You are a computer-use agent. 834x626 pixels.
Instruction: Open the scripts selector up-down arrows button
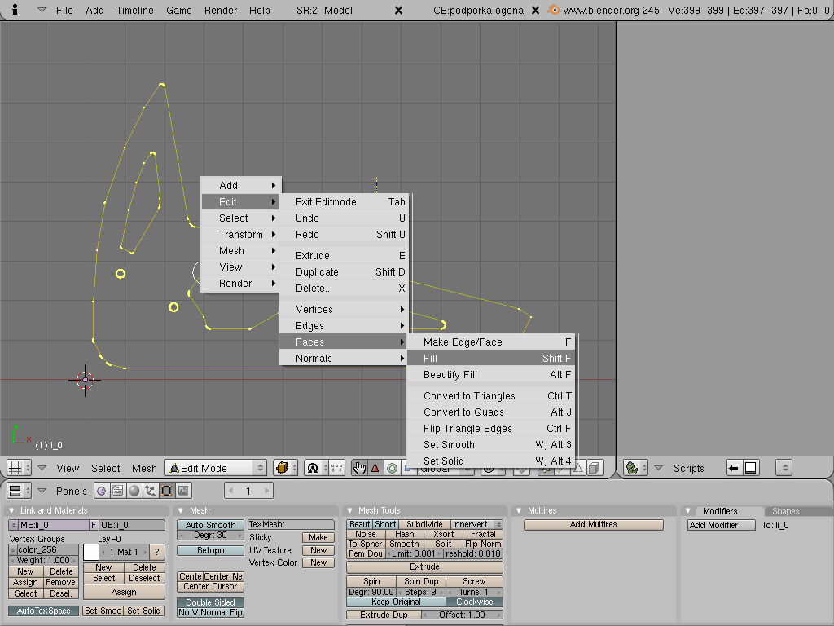[x=784, y=468]
